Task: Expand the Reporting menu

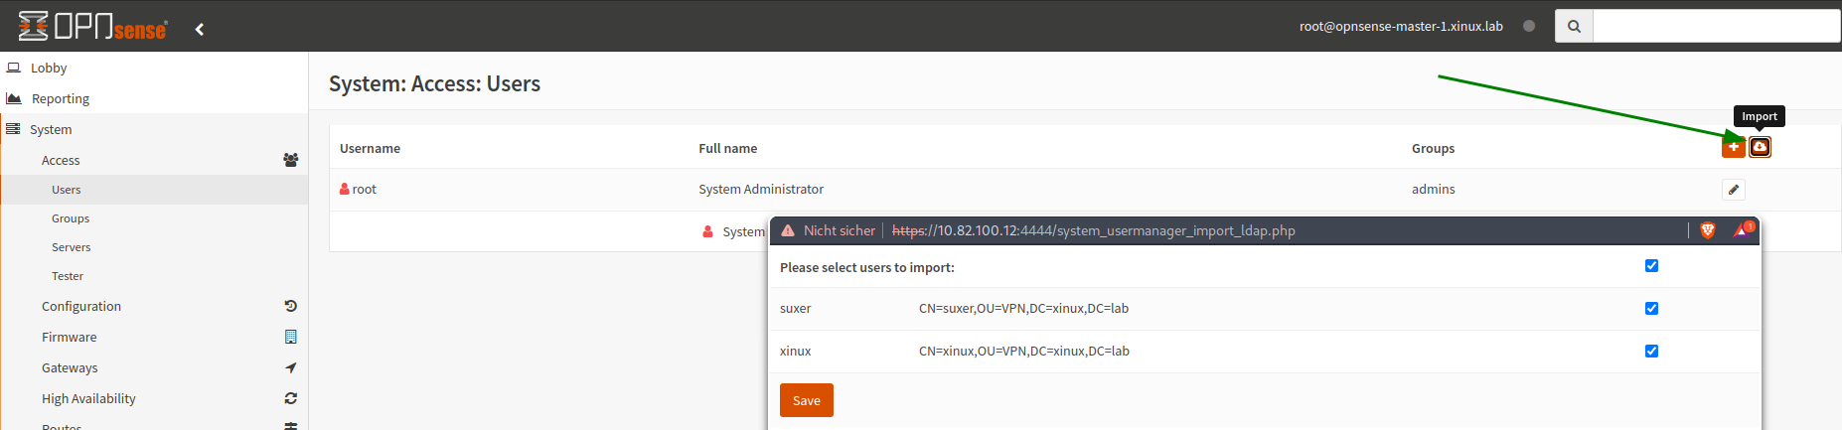Action: click(x=61, y=99)
